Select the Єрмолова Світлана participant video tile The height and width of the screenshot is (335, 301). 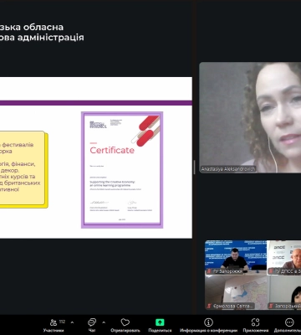(236, 292)
